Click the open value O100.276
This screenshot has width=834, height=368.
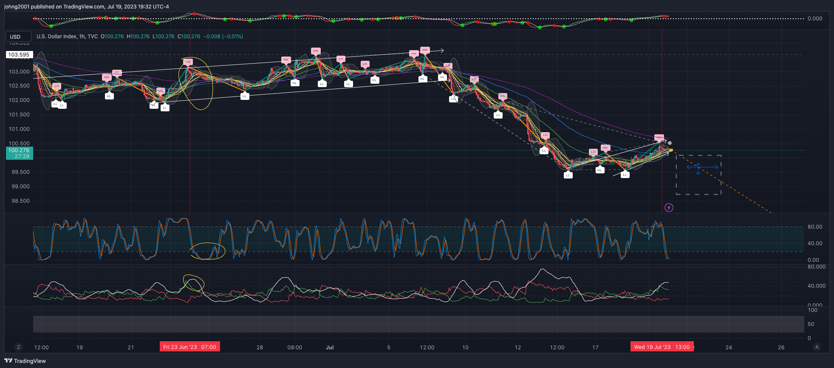tap(112, 37)
